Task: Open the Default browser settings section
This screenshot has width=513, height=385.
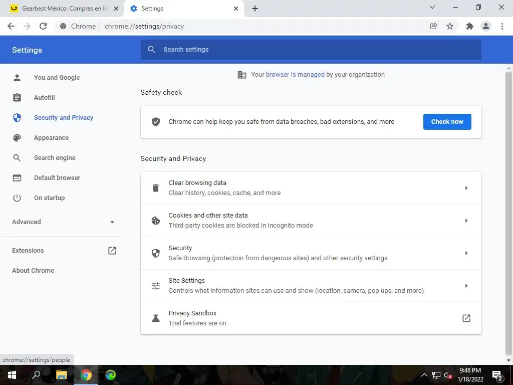Action: (x=57, y=178)
